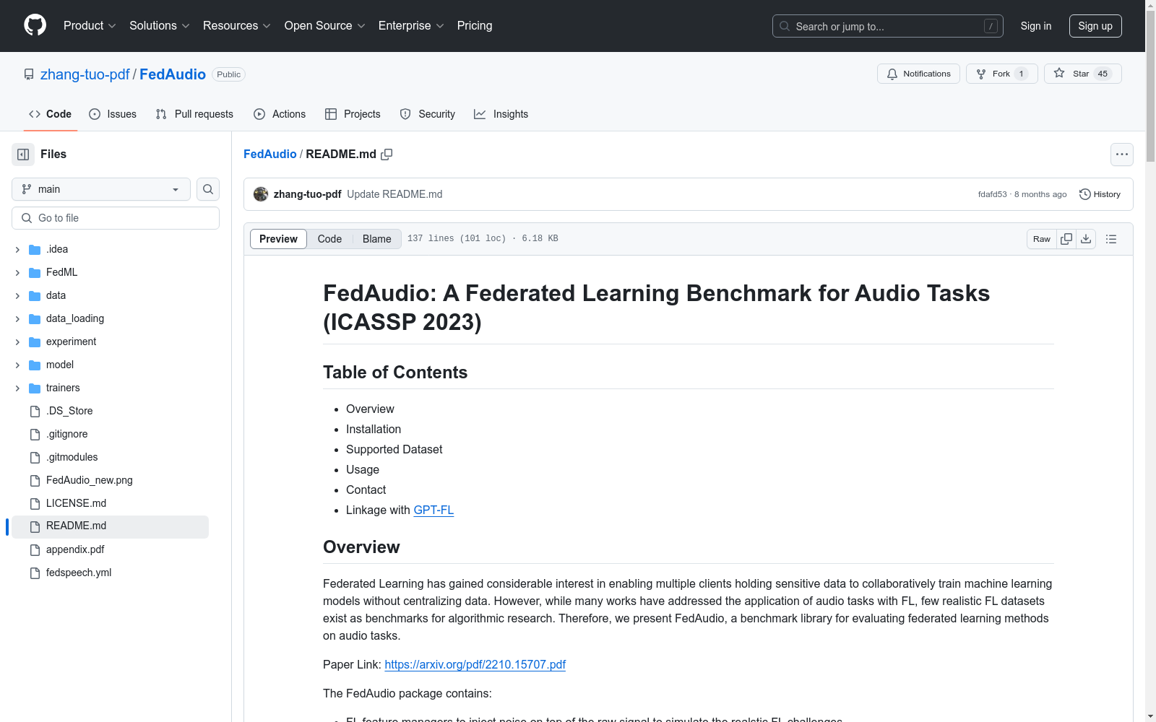Expand the FedML folder chevron
The height and width of the screenshot is (722, 1156).
click(x=17, y=273)
